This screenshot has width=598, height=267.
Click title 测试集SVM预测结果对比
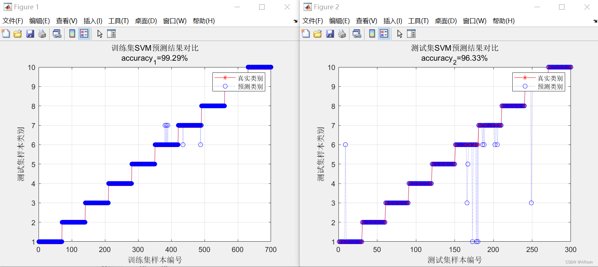click(x=455, y=48)
